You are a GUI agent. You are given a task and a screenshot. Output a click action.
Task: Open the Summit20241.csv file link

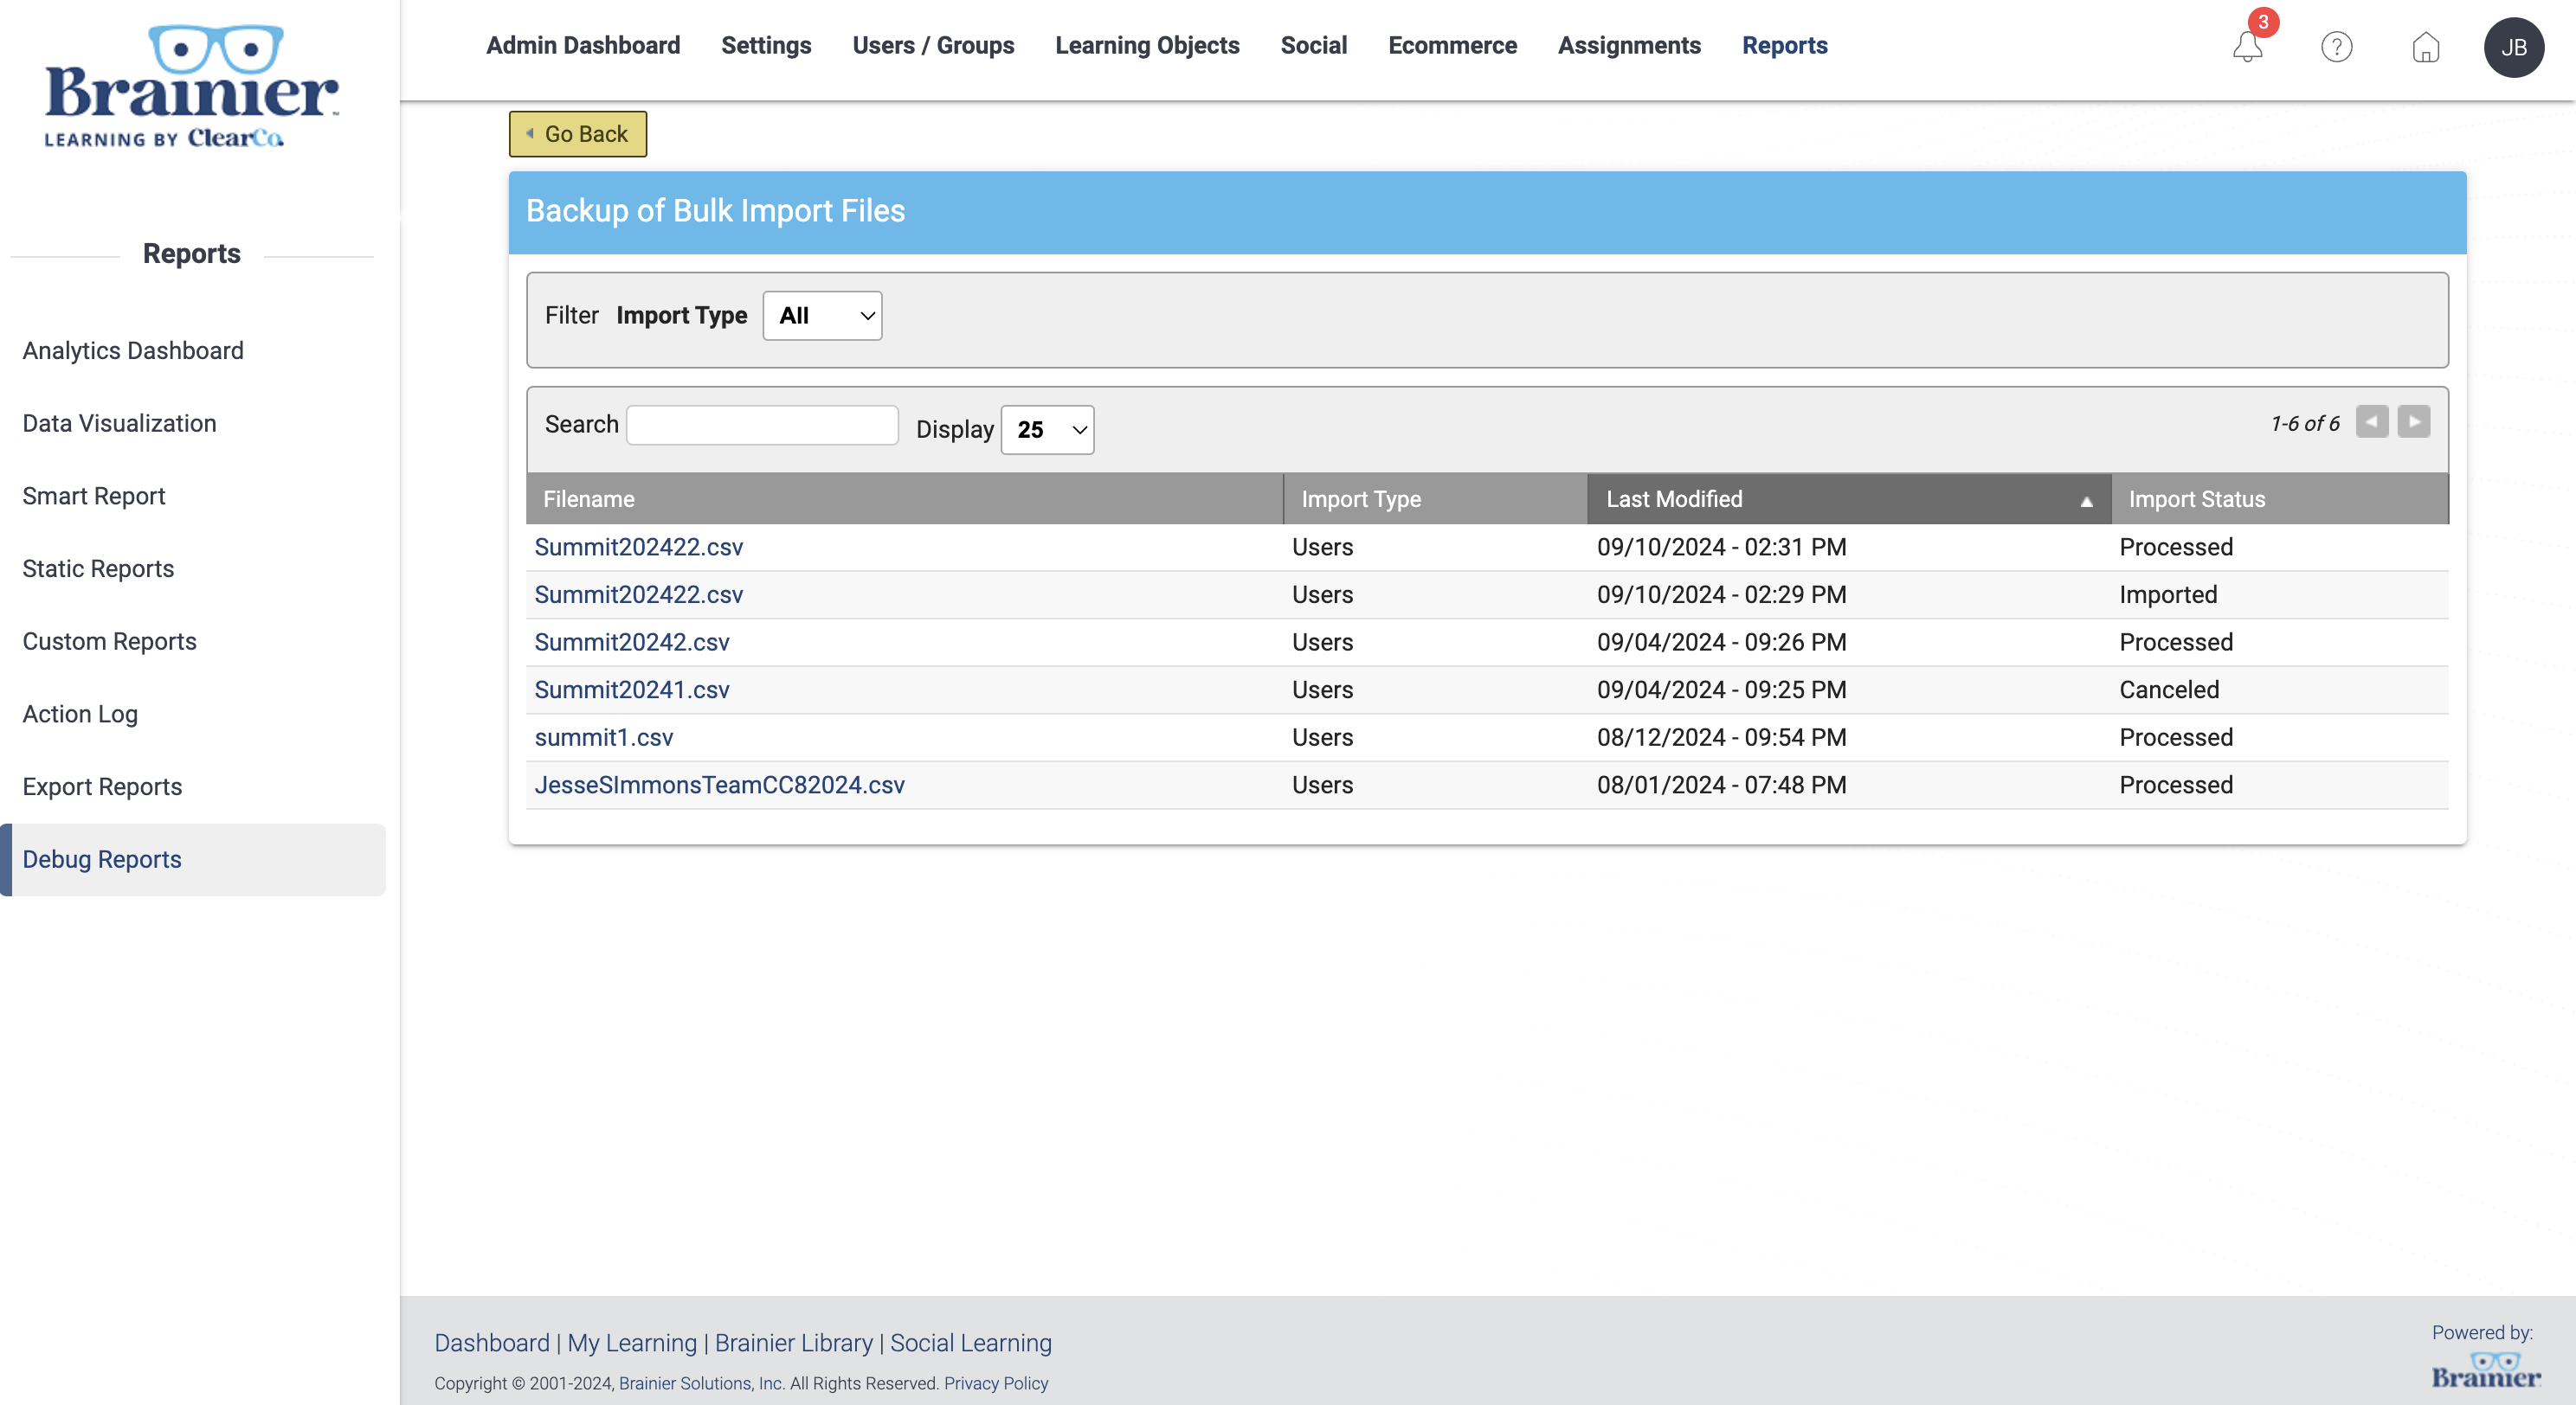pyautogui.click(x=631, y=690)
